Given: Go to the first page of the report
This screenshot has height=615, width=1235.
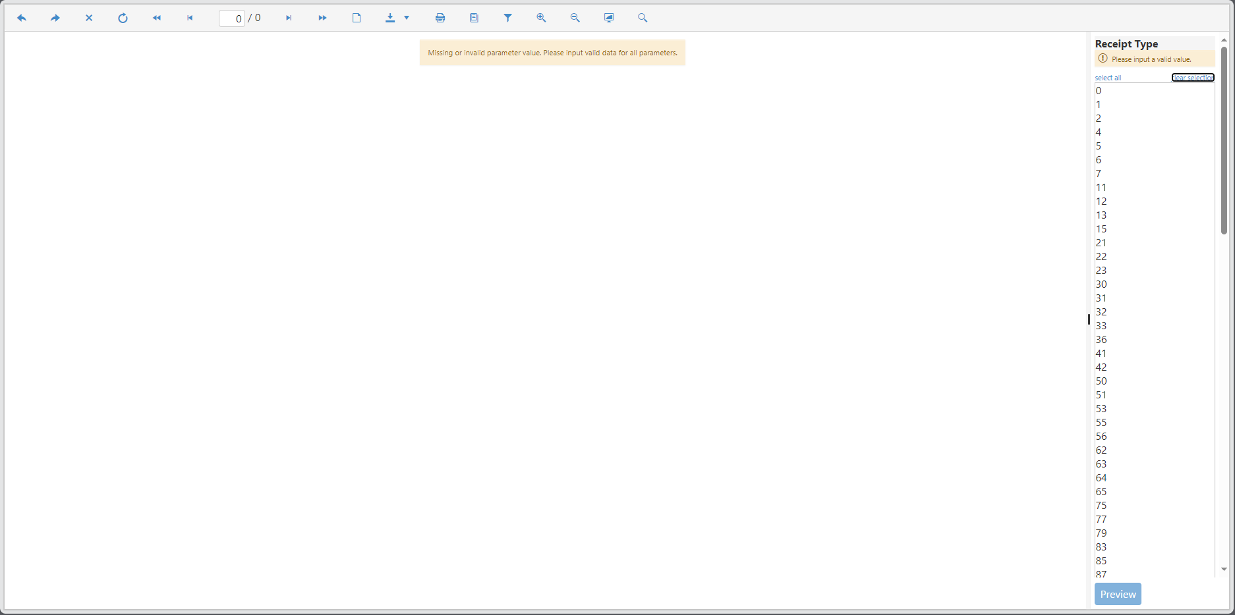Looking at the screenshot, I should [x=157, y=18].
